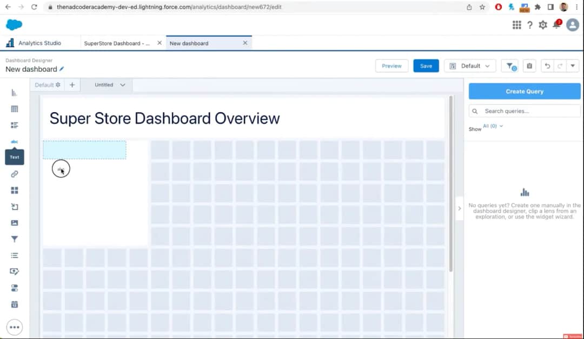Open the App Launcher grid icon
584x339 pixels.
(x=516, y=25)
